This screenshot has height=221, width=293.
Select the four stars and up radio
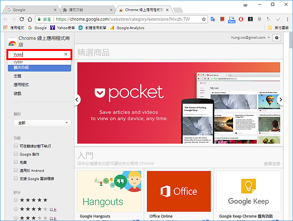coord(16,209)
